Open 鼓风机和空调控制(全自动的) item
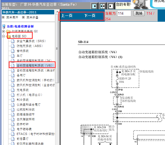Viewport: 165px width, 145px height. coord(36,85)
